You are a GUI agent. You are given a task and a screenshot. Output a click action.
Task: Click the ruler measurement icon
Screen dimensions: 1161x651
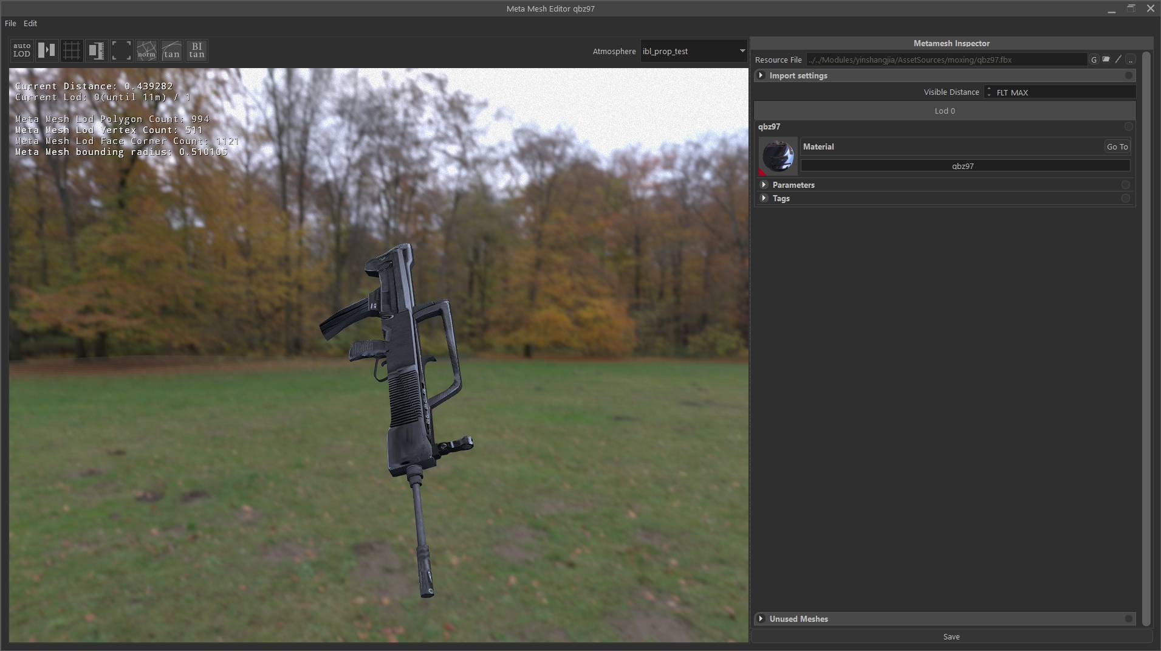point(97,50)
